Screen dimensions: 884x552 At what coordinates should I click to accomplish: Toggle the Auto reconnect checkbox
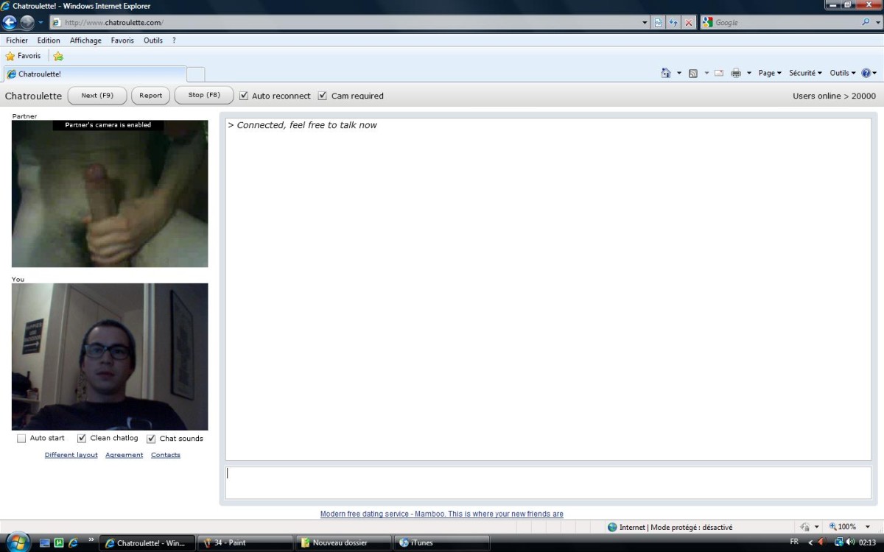pyautogui.click(x=244, y=96)
